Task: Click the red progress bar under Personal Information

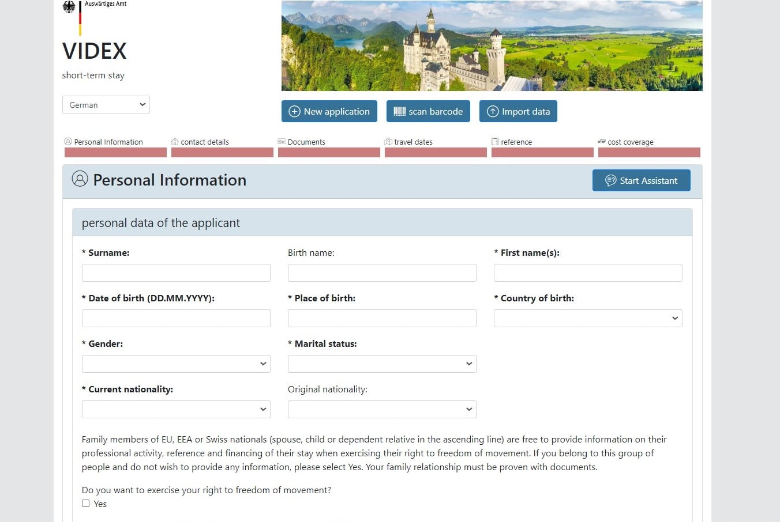Action: (115, 153)
